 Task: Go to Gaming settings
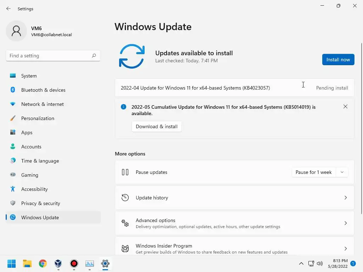click(x=53, y=175)
